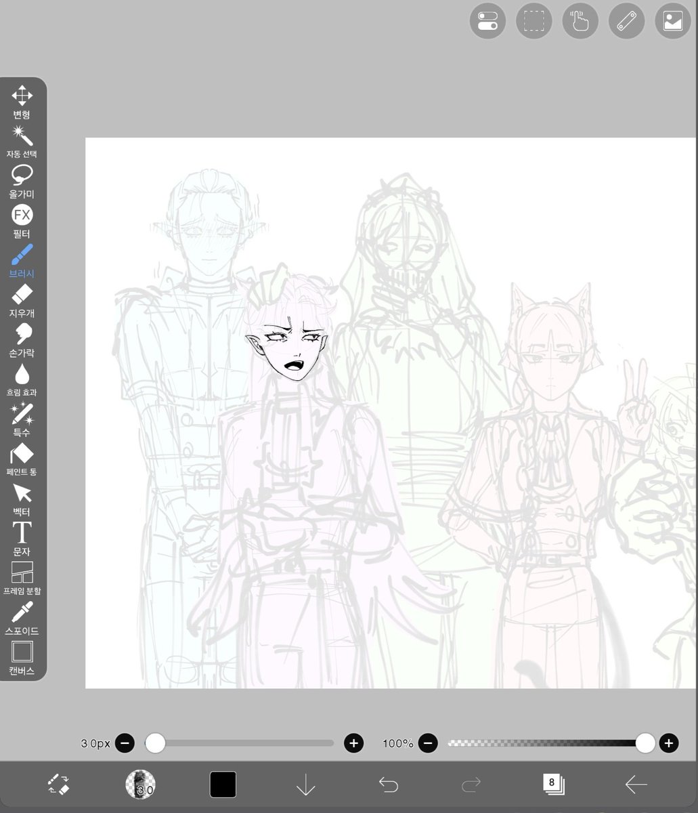This screenshot has width=698, height=813.
Task: Select the Smudge finger (손가락) tool
Action: click(22, 341)
